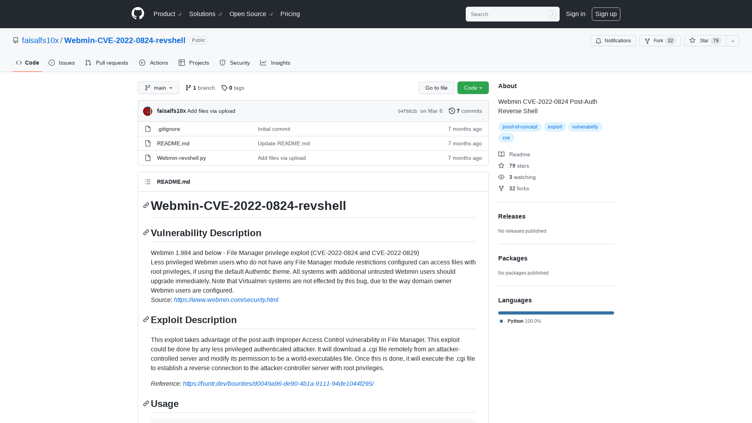Click the tag icon beside 0 tags
The width and height of the screenshot is (752, 423).
coord(224,88)
